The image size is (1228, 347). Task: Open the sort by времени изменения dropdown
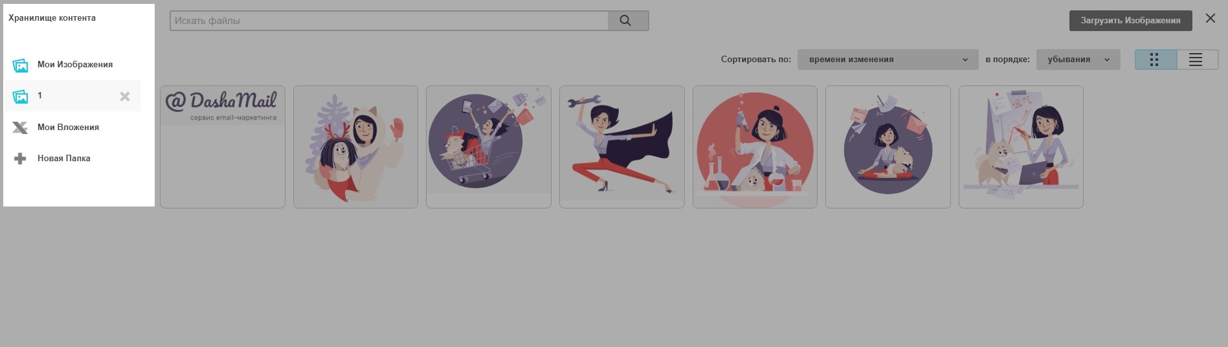point(887,60)
